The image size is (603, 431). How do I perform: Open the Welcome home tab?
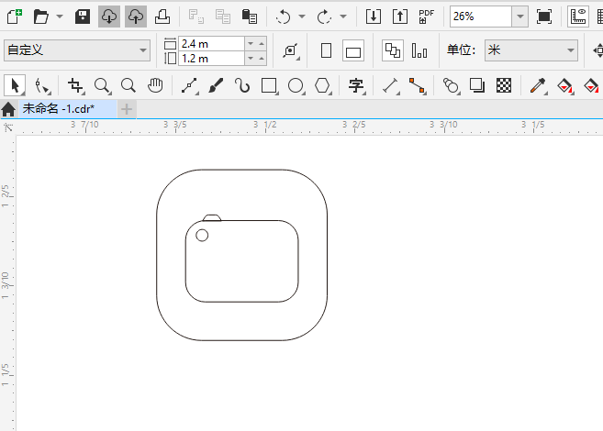click(8, 109)
